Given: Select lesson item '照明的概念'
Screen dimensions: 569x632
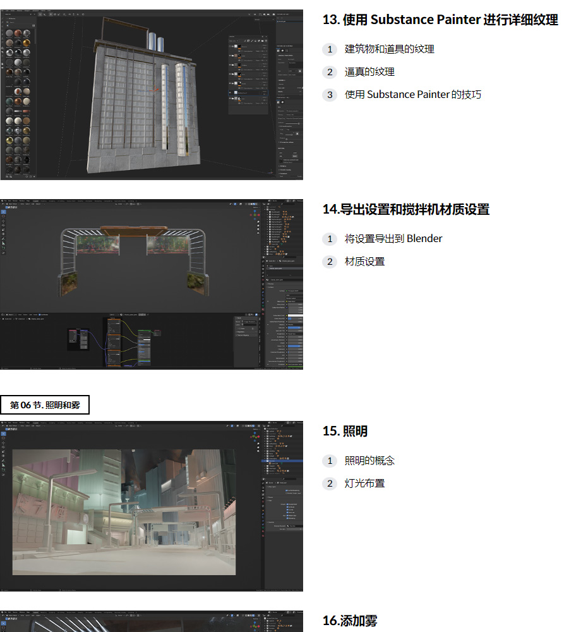Looking at the screenshot, I should [369, 461].
